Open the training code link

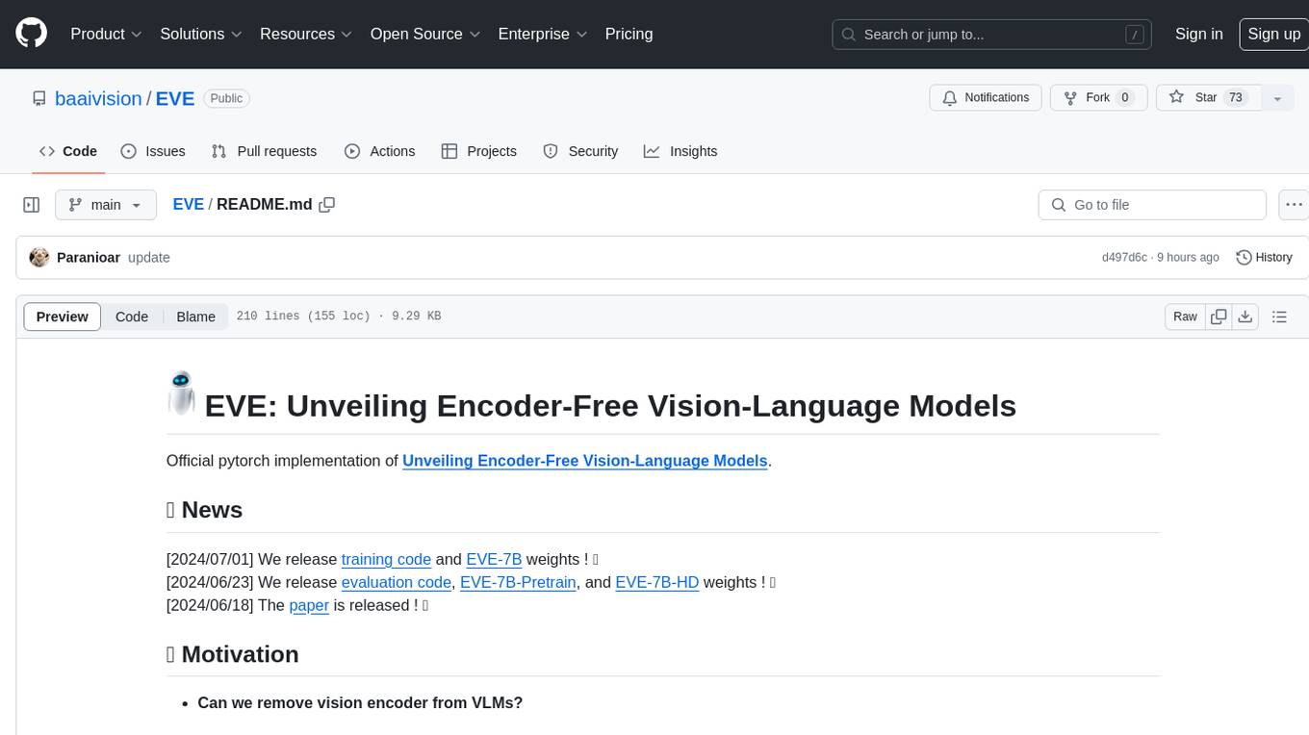(x=386, y=559)
